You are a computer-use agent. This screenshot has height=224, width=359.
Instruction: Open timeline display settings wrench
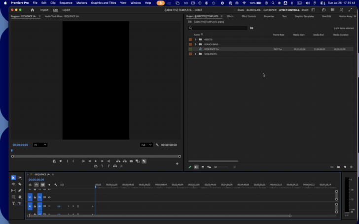click(56, 185)
